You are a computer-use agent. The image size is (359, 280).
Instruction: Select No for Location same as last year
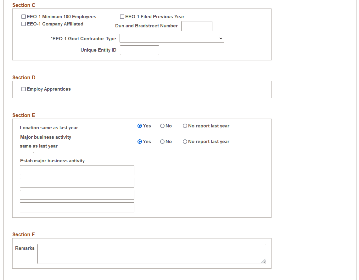click(162, 126)
